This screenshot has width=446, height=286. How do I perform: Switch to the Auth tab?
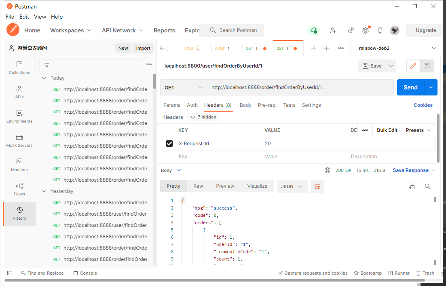192,105
